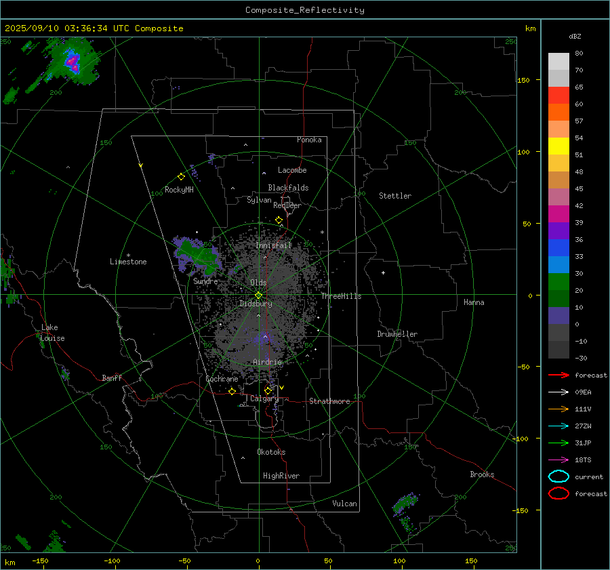Click the Stettler label

coord(395,196)
